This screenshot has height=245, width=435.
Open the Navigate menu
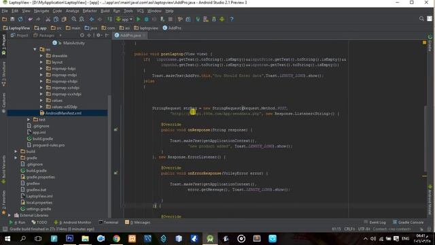tap(41, 11)
